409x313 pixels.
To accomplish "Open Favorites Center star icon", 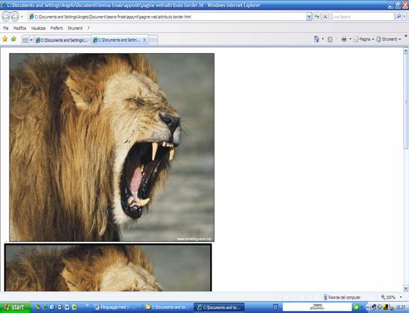I will pyautogui.click(x=4, y=39).
